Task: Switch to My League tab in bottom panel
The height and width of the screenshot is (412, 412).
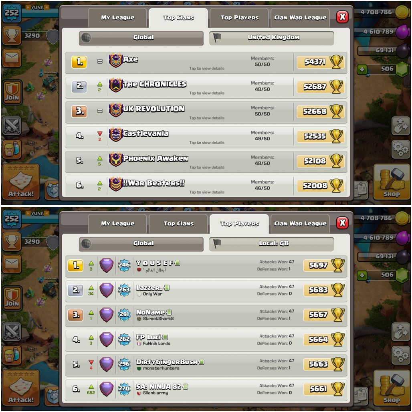Action: 117,224
